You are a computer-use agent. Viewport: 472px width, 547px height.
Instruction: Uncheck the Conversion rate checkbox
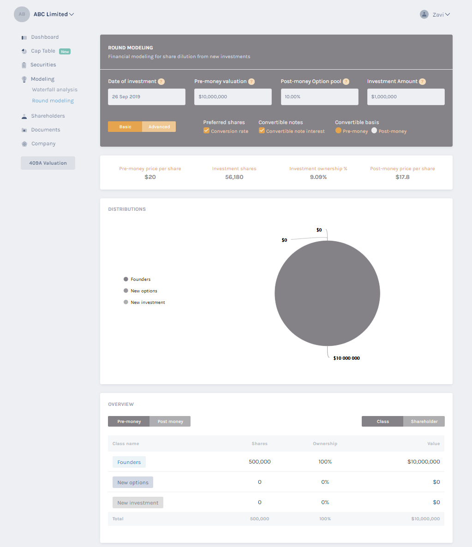[x=207, y=131]
